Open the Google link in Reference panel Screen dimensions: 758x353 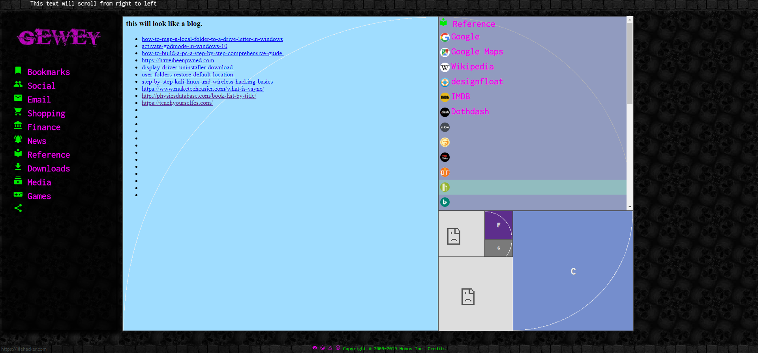(x=465, y=37)
